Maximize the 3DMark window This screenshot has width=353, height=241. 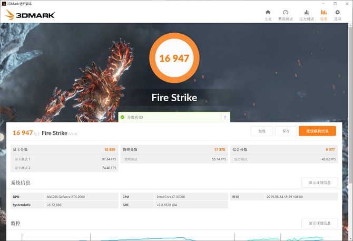[335, 4]
